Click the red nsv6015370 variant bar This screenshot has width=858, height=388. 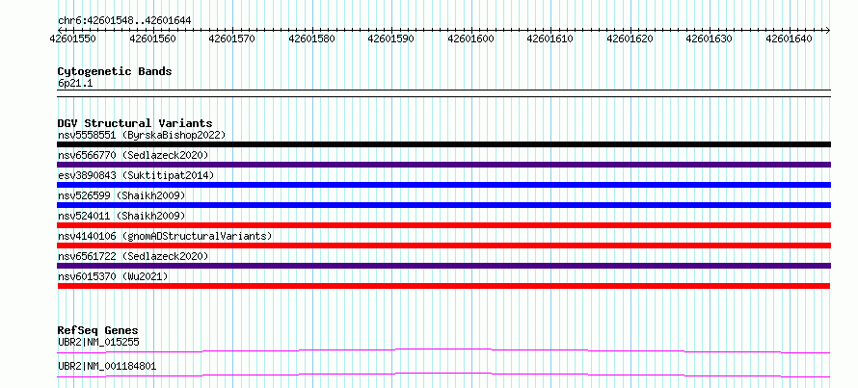[443, 286]
